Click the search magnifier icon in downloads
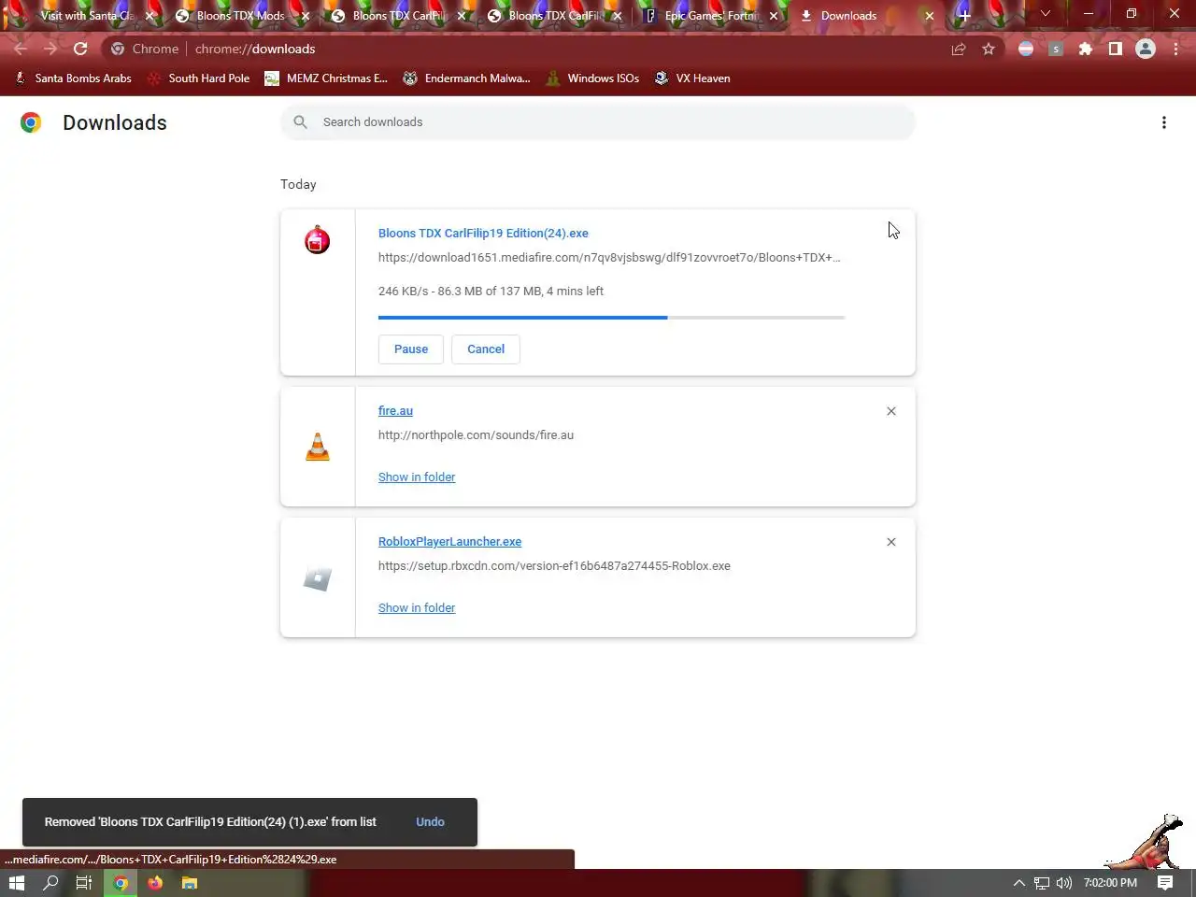1196x897 pixels. click(301, 121)
